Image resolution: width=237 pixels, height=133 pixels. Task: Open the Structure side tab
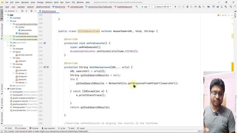pos(1,89)
